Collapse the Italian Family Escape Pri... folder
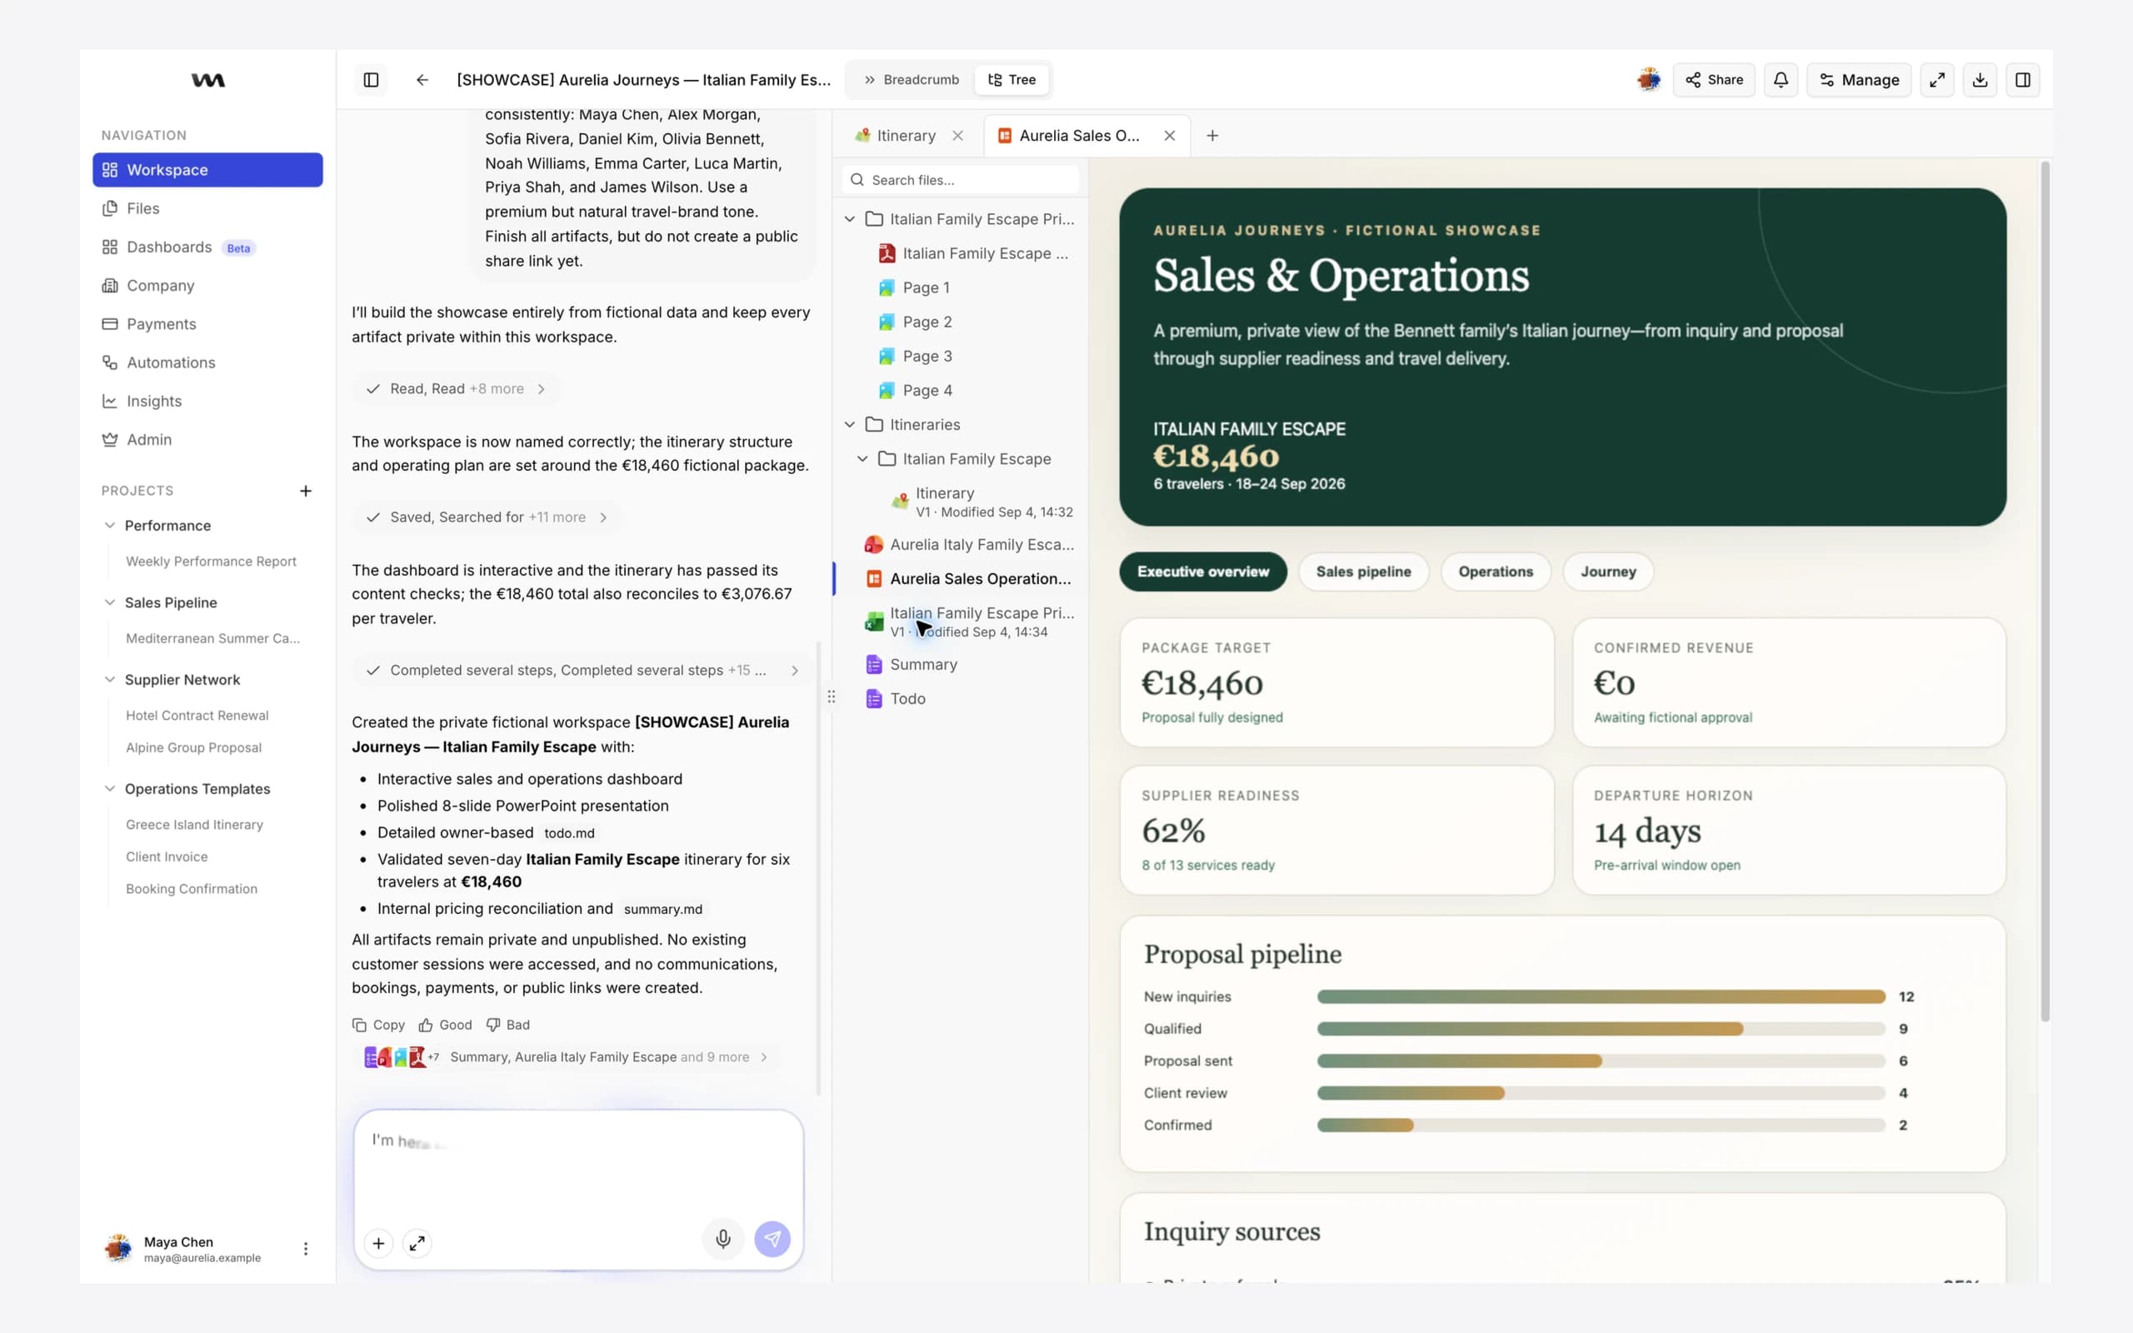2133x1333 pixels. coord(850,219)
